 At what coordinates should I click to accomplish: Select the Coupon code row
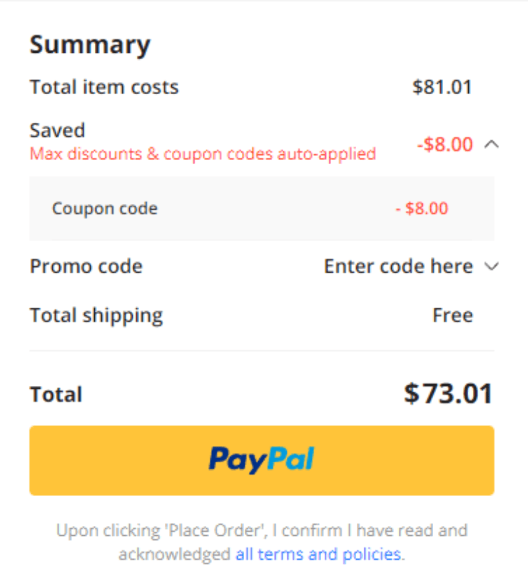[x=261, y=208]
